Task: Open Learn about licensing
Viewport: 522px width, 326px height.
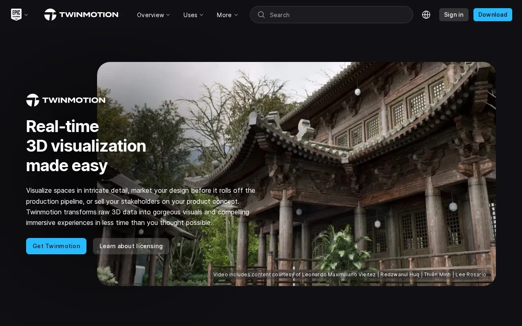Action: point(131,246)
